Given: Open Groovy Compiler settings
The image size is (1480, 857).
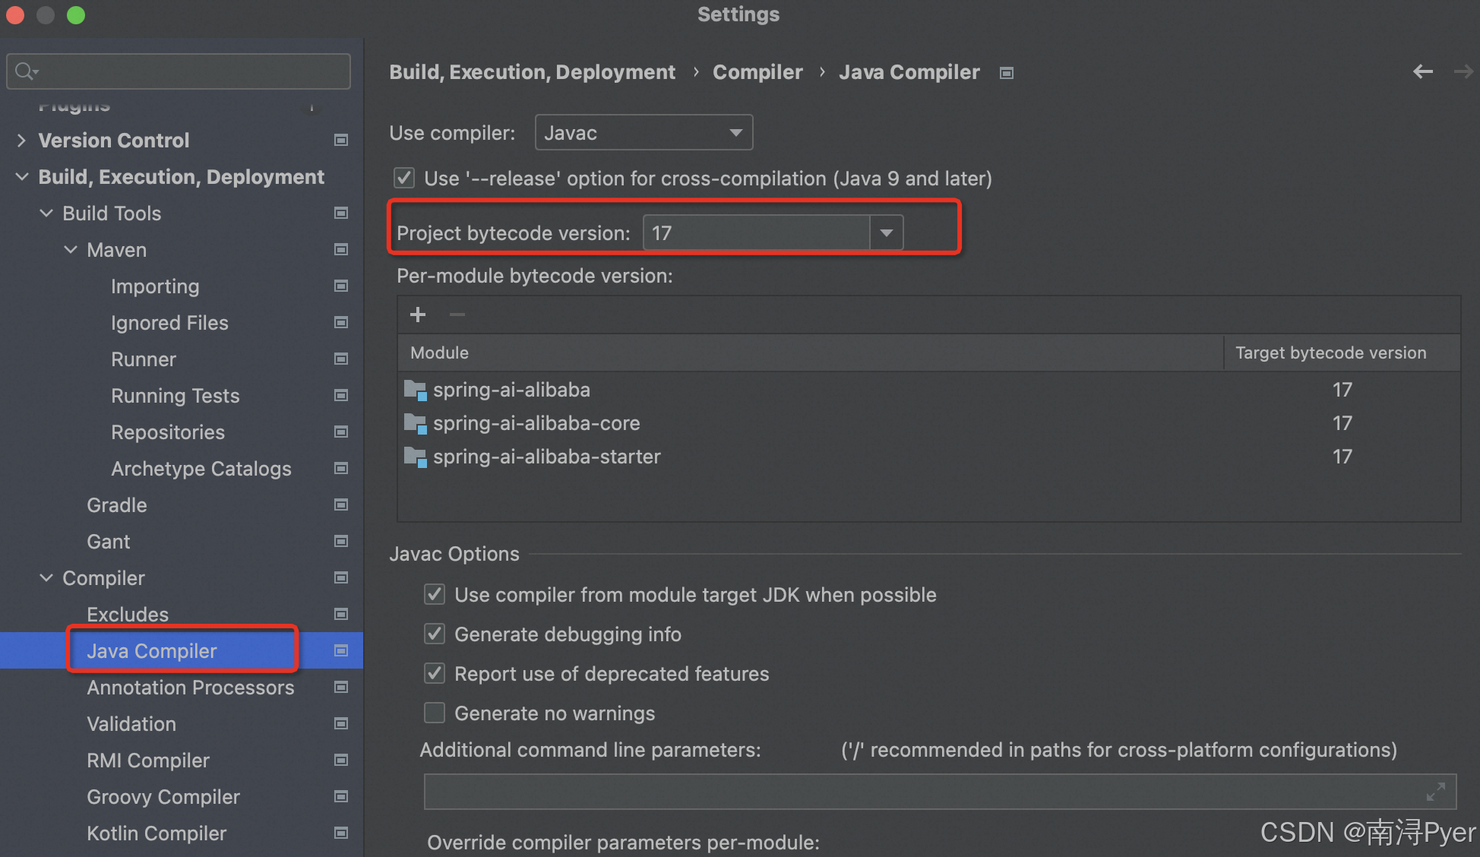Looking at the screenshot, I should pos(163,797).
